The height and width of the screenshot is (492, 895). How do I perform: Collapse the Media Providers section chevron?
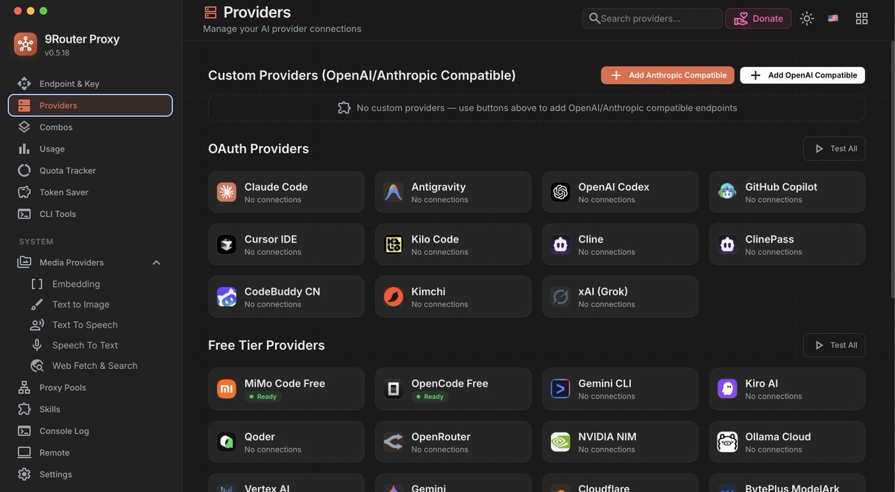(157, 262)
